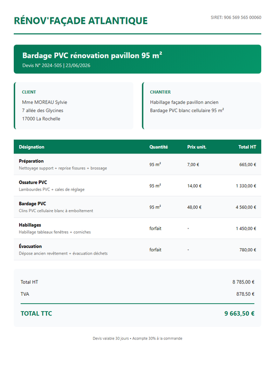Select the Évacuation amount 780,00 €

[x=247, y=250]
